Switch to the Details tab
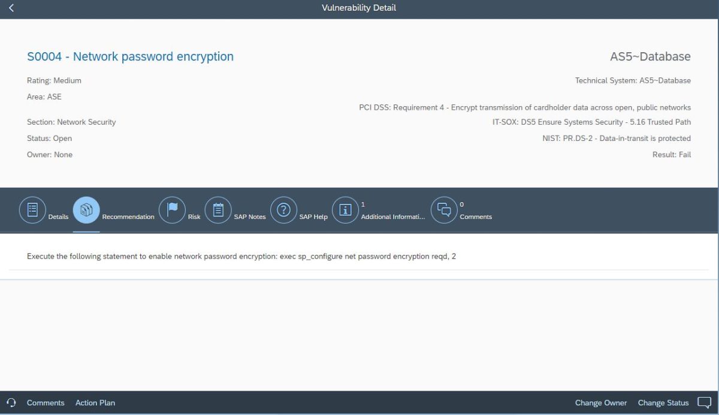Image resolution: width=719 pixels, height=415 pixels. click(x=33, y=208)
